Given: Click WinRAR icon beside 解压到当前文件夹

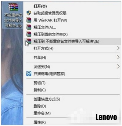Looking at the screenshot, I should tap(29, 34).
